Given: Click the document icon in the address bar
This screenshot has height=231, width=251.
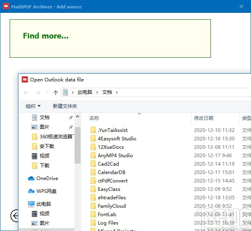Looking at the screenshot, I should [65, 92].
